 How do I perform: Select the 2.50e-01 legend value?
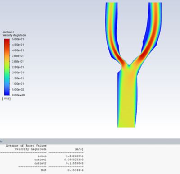click(x=18, y=67)
